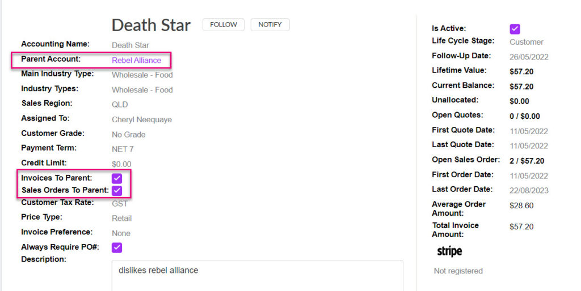Click the Follow-Up Date value 26/05/2022
This screenshot has width=581, height=291.
(529, 57)
